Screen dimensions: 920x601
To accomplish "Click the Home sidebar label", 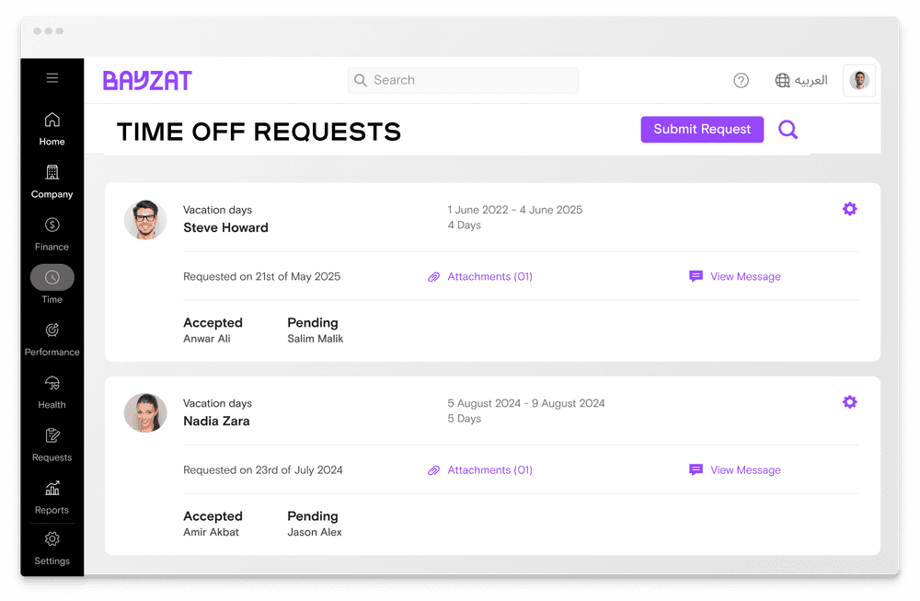I will pyautogui.click(x=52, y=142).
